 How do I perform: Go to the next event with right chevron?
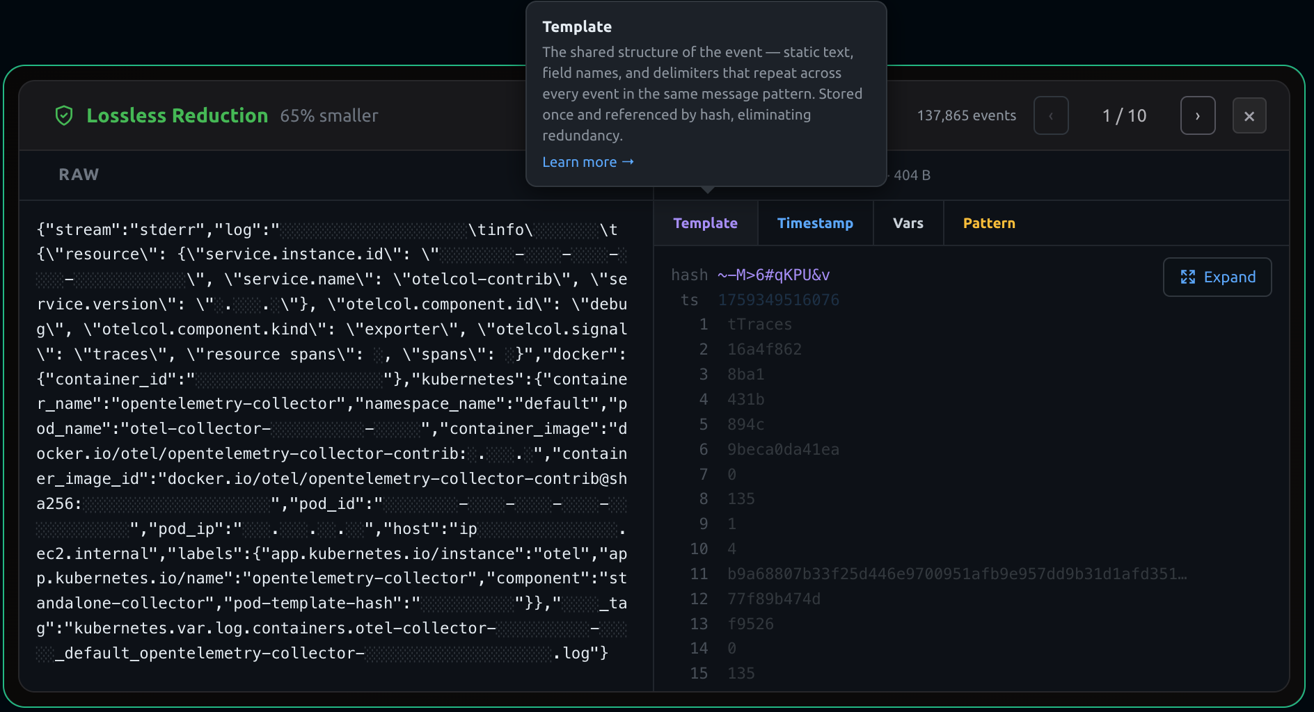pos(1197,116)
